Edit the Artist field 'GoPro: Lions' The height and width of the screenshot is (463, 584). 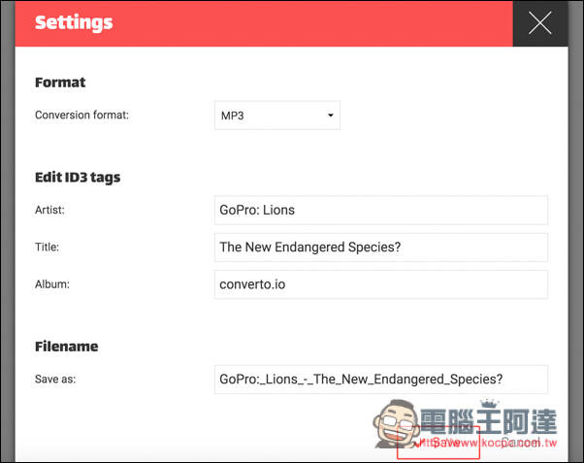click(381, 211)
